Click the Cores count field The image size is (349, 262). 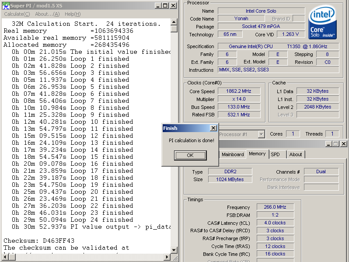point(293,134)
